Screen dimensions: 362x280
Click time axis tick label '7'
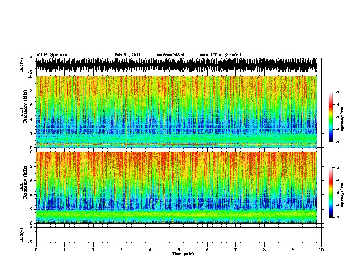[x=236, y=250]
